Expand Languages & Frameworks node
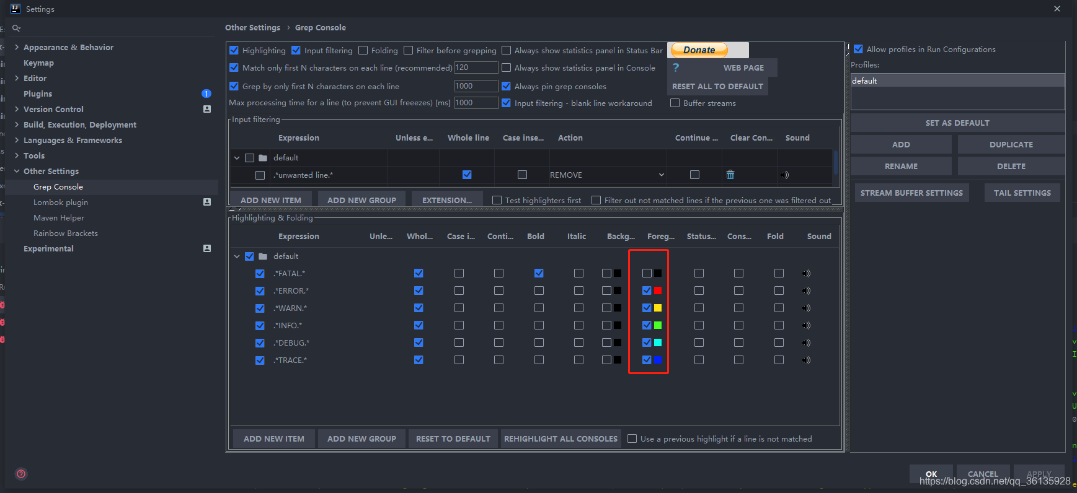The height and width of the screenshot is (493, 1077). point(17,140)
